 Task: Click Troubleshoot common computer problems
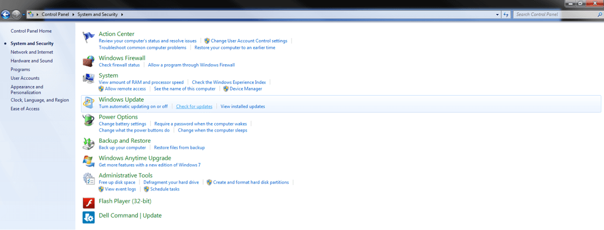coord(142,48)
